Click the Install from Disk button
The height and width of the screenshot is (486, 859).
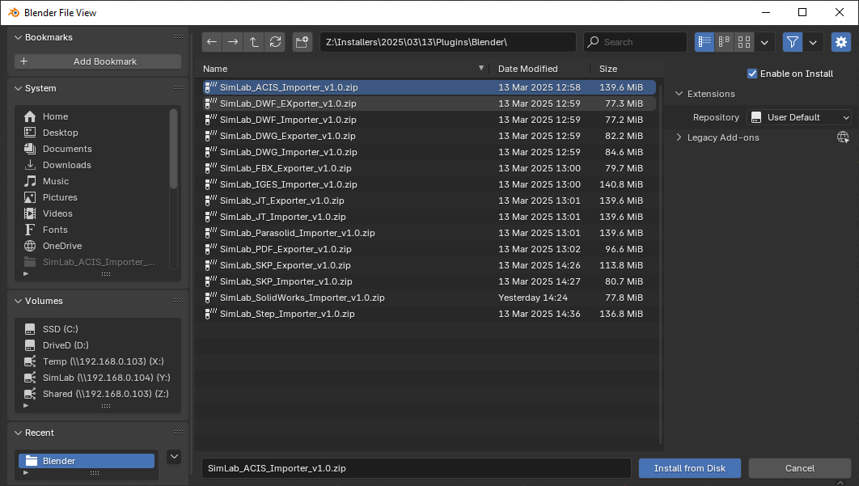(x=689, y=468)
